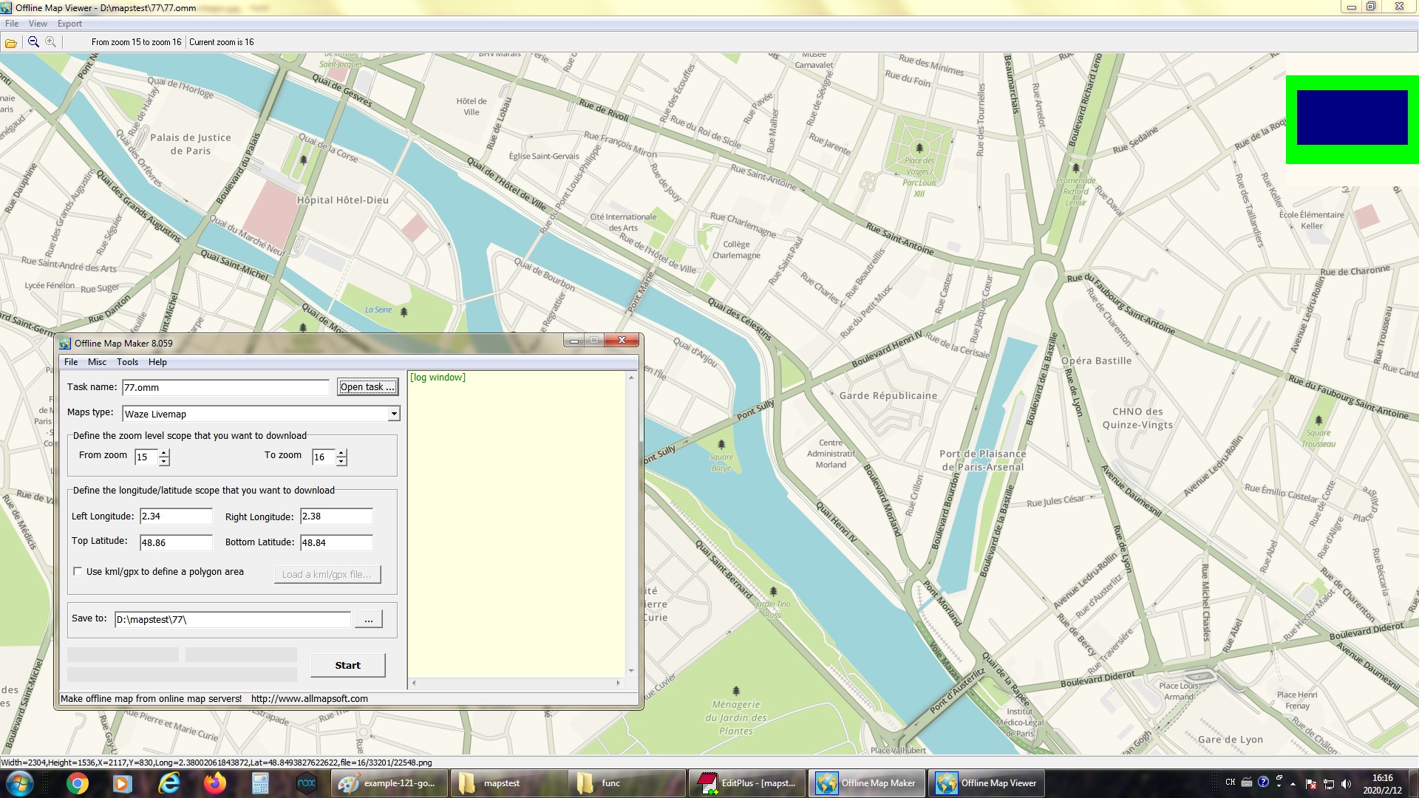Click the CH input language indicator
1419x798 pixels.
1231,782
